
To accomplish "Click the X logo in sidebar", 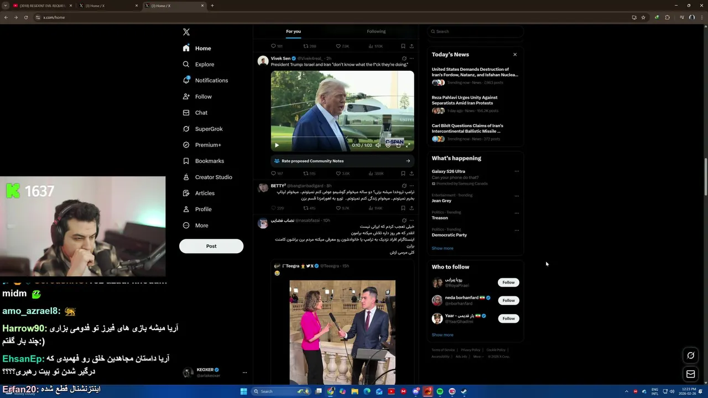I will 186,32.
